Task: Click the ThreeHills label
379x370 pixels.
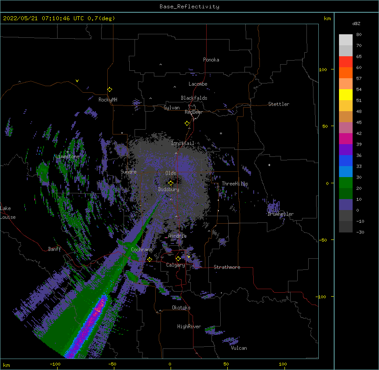Action: (235, 184)
